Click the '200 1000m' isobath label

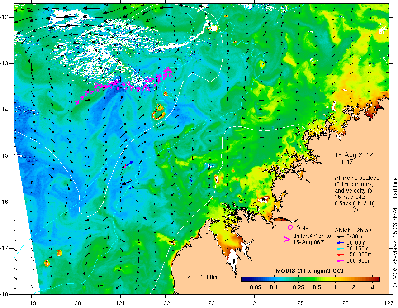202,277
